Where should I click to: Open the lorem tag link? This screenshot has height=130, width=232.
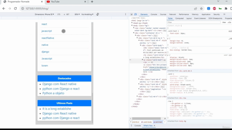(45, 66)
